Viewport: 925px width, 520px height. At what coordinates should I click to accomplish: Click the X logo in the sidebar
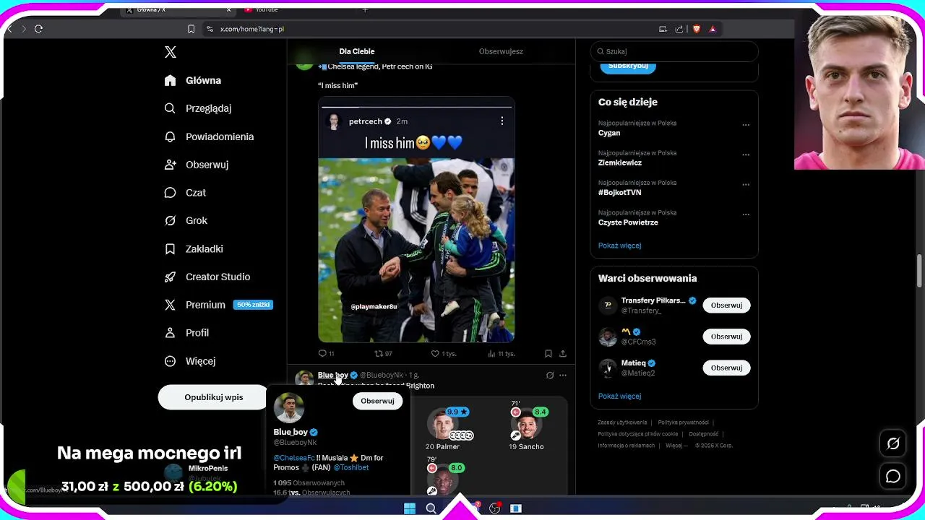(x=171, y=52)
